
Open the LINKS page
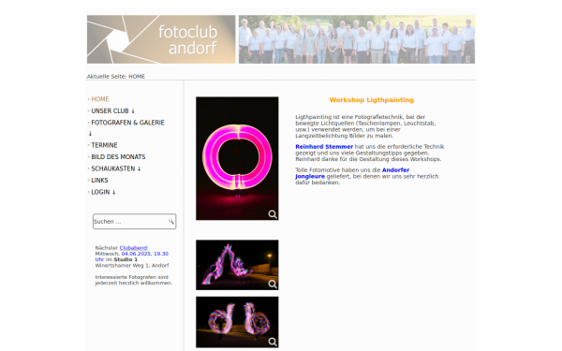99,180
